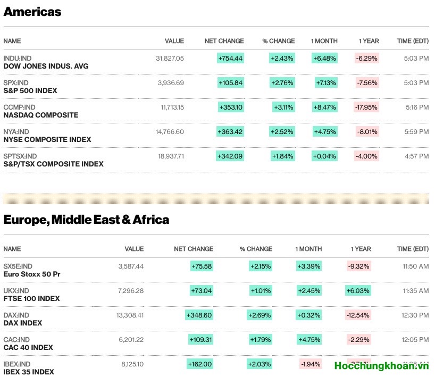Click the FTSE 100 INDEX name
This screenshot has width=435, height=376.
31,299
